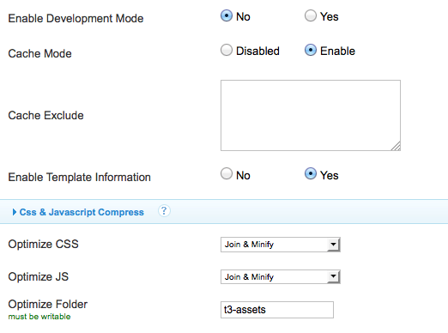Select Yes for Enable Development Mode
Image resolution: width=448 pixels, height=333 pixels.
click(x=311, y=15)
